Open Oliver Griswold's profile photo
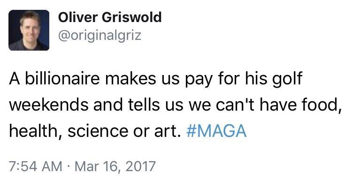The image size is (352, 180). coord(29,30)
